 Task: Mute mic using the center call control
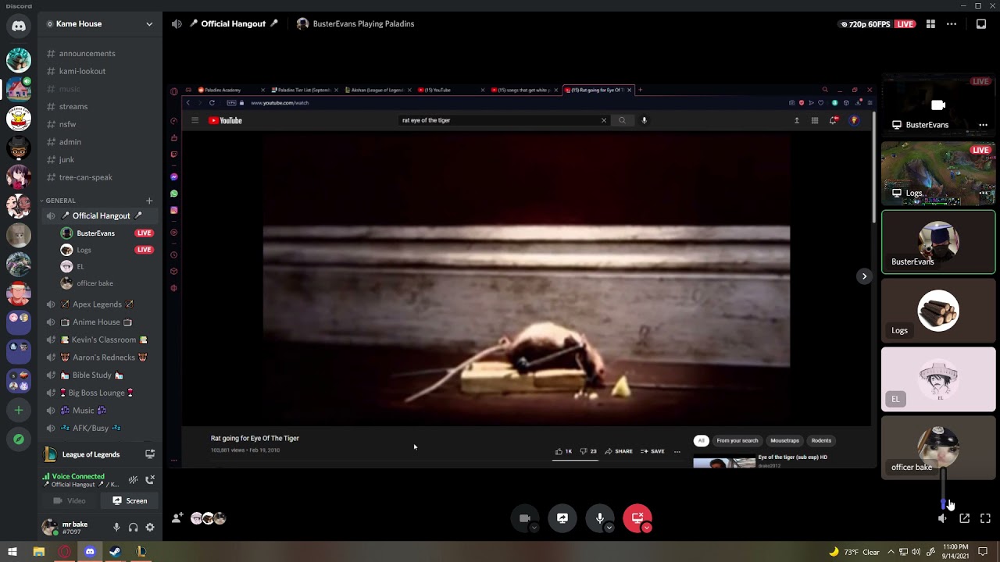tap(600, 518)
